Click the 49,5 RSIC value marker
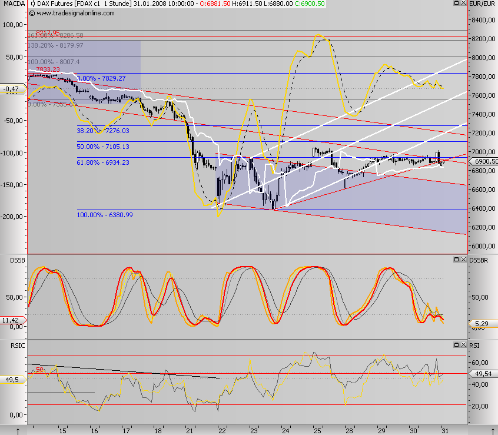This screenshot has height=435, width=498. [x=13, y=380]
